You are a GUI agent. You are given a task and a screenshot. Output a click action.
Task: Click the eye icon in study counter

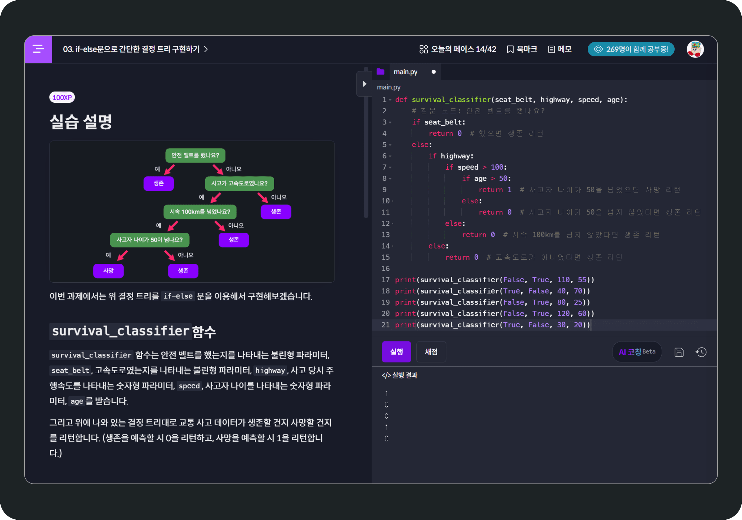point(598,49)
